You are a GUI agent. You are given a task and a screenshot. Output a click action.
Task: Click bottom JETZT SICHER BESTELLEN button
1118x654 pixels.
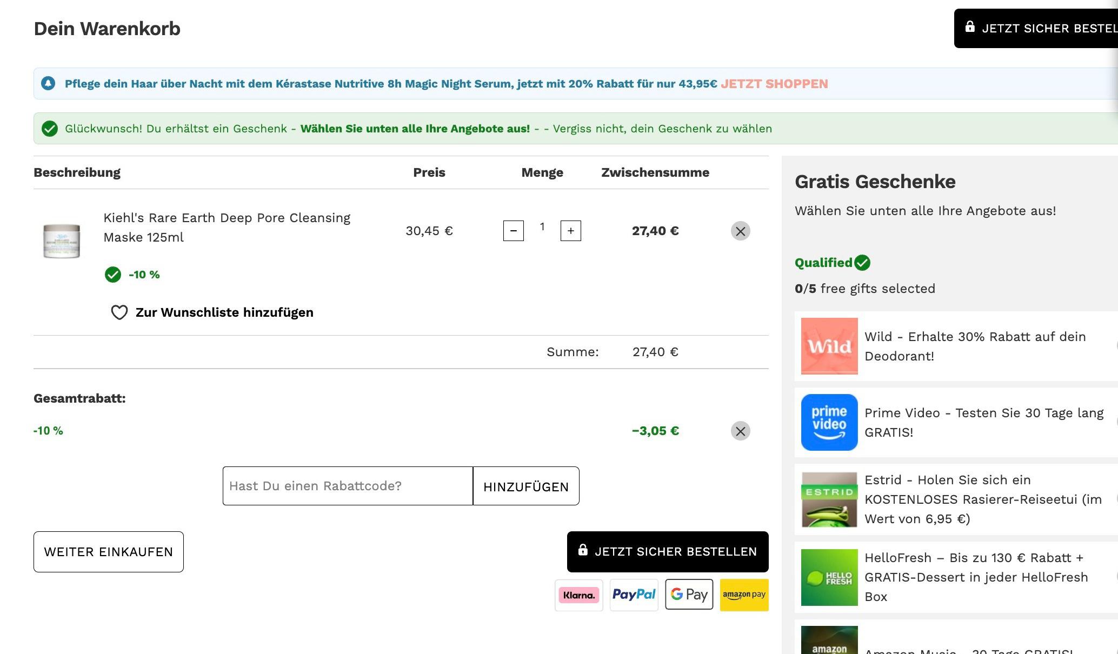point(668,552)
